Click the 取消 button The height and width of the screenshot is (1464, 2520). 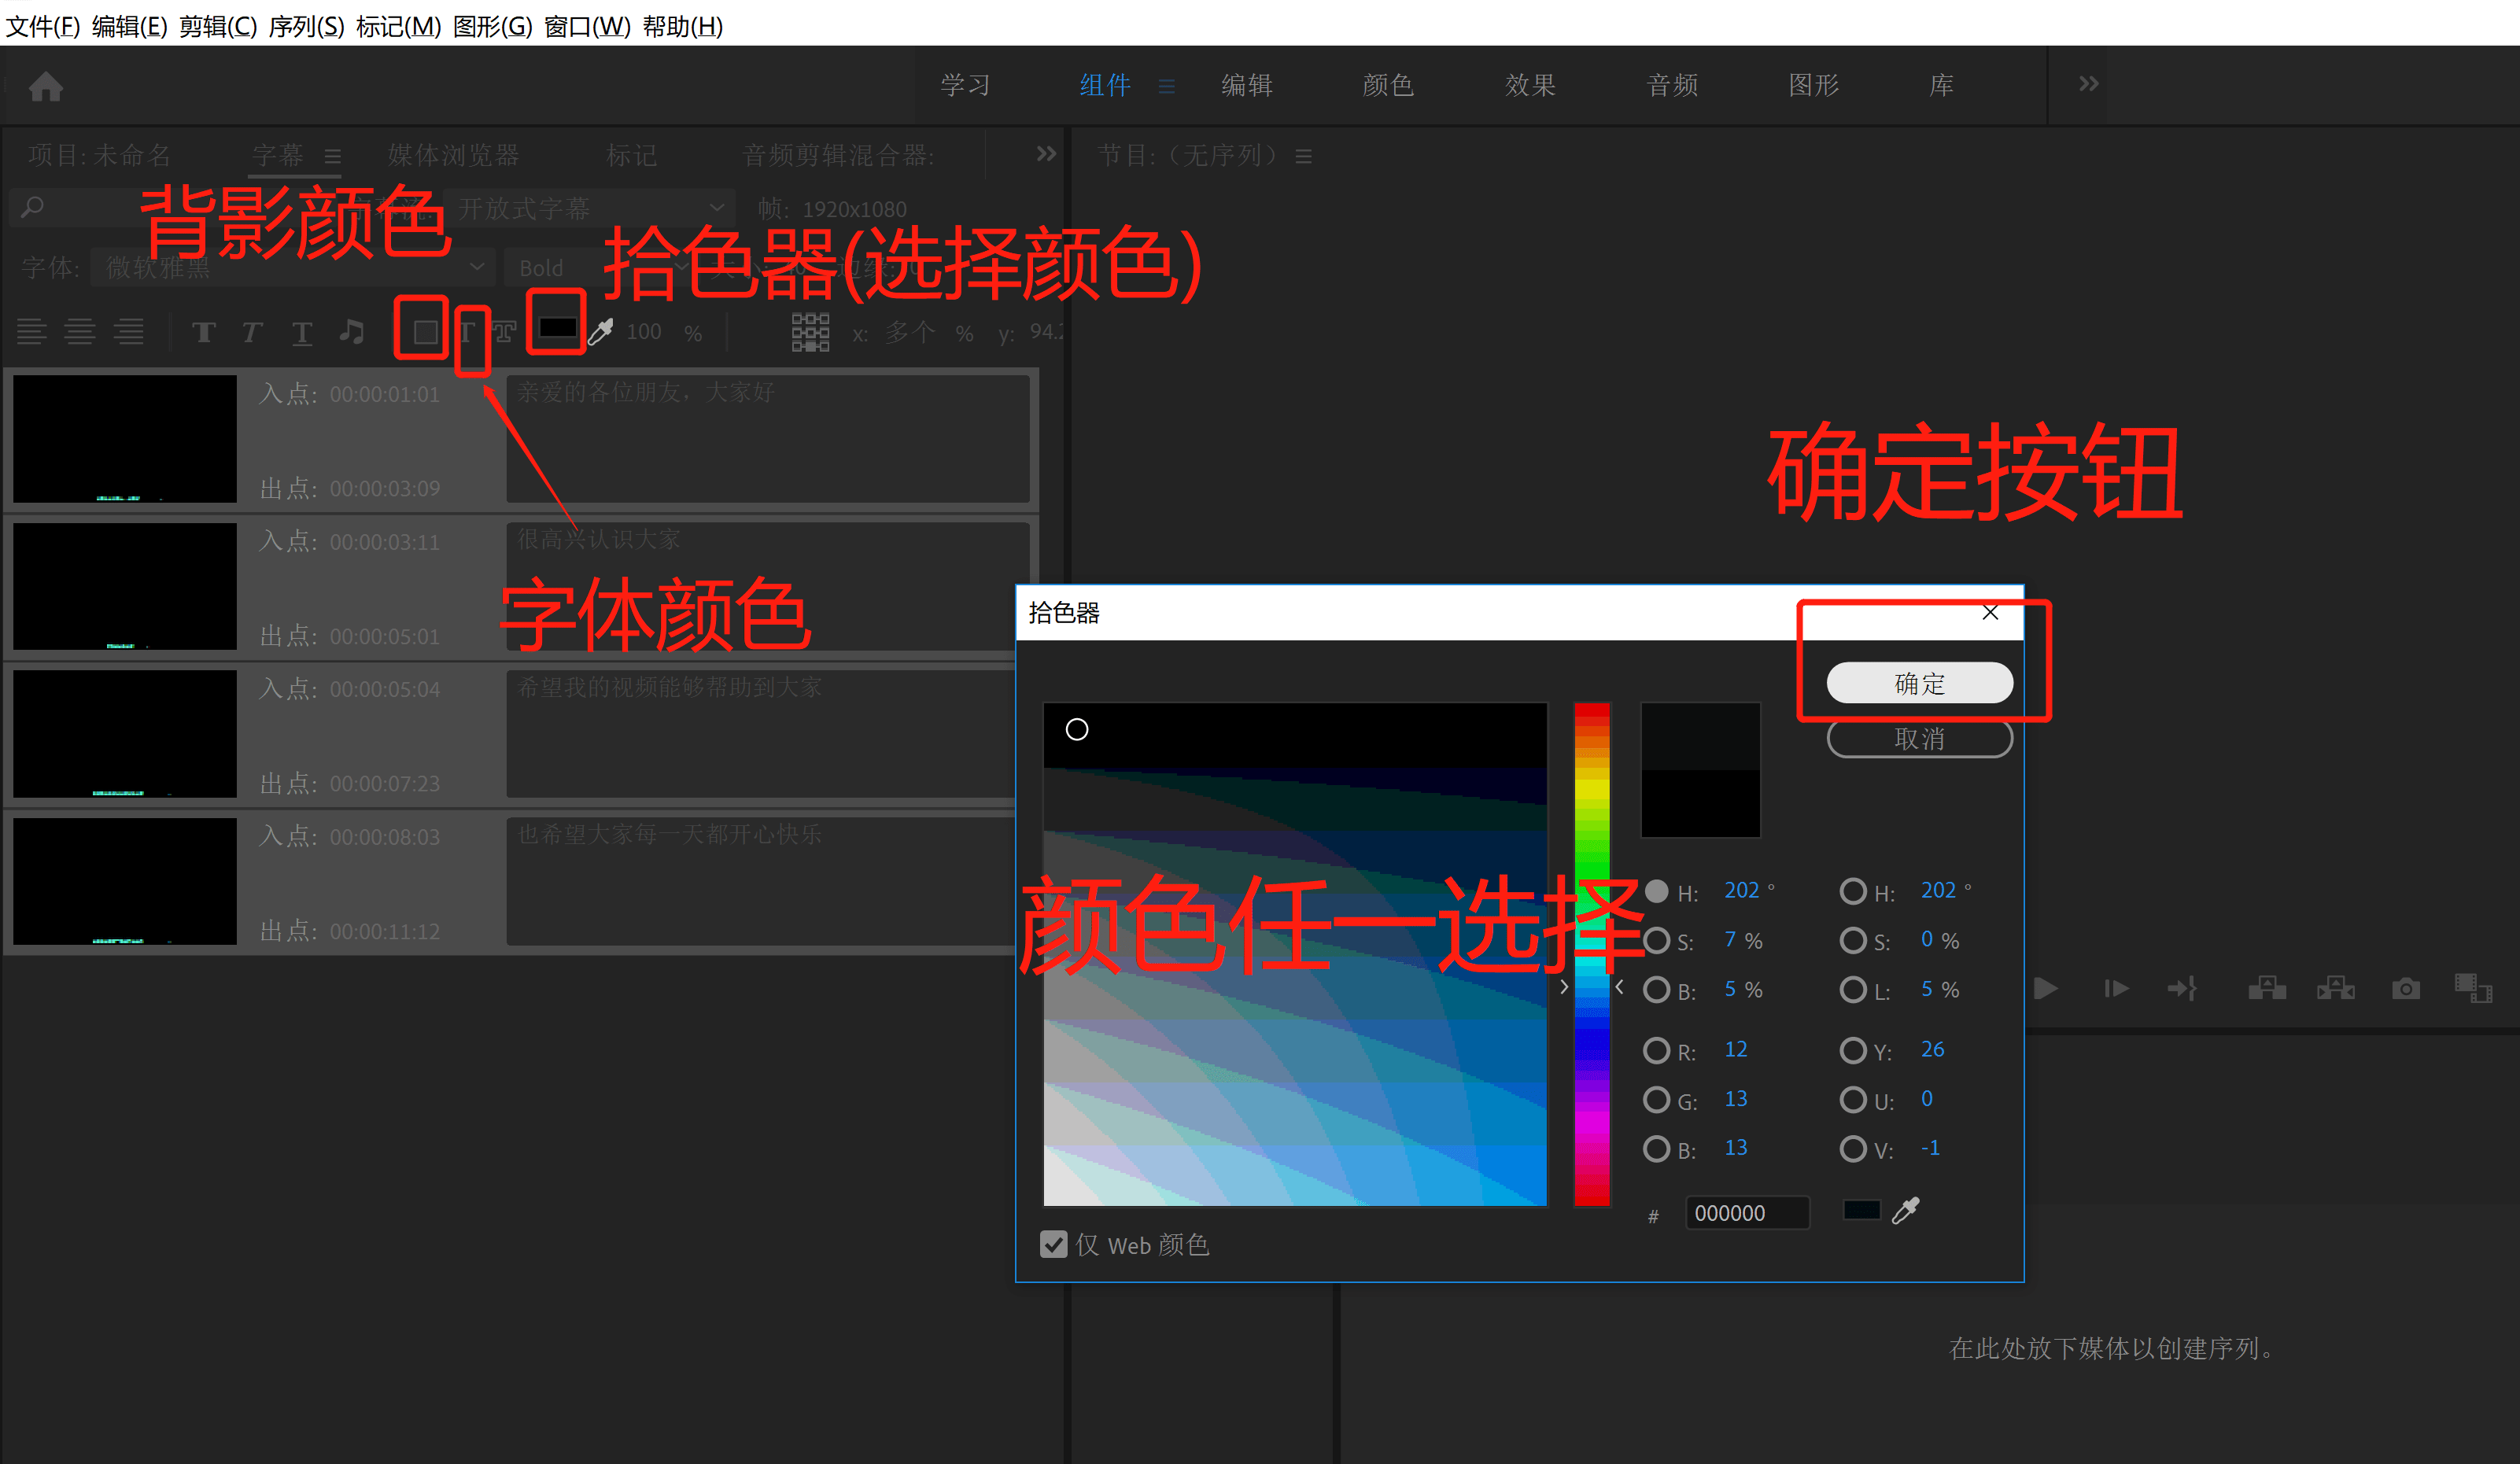(1918, 739)
